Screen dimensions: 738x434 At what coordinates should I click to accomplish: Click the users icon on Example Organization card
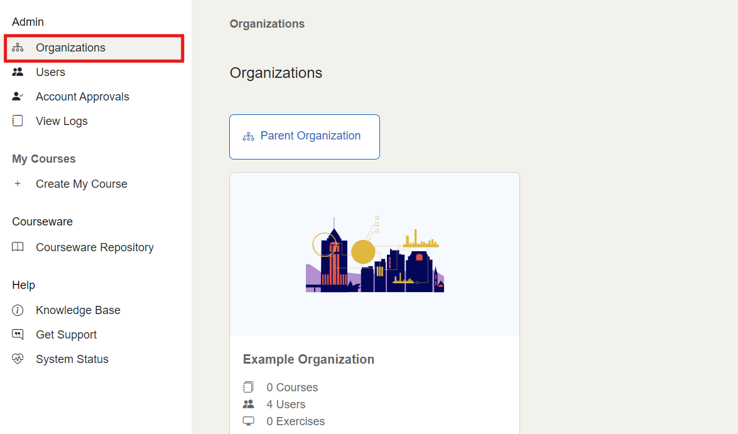pos(248,404)
